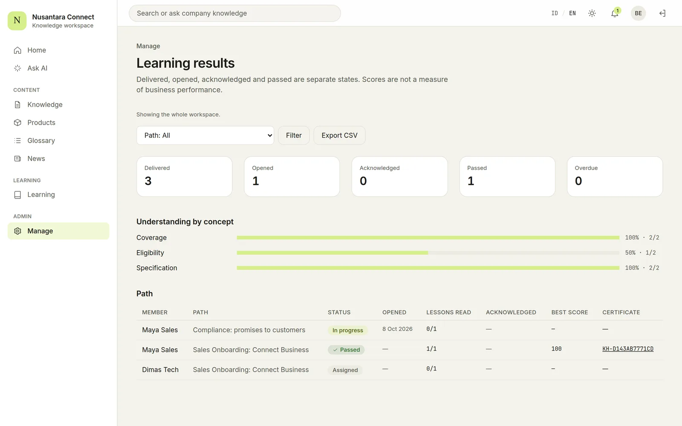
Task: Click the Opened stat card
Action: (292, 176)
